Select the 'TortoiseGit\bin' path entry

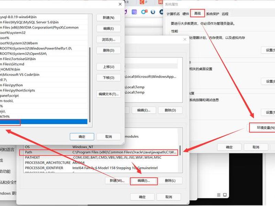[x=44, y=59]
